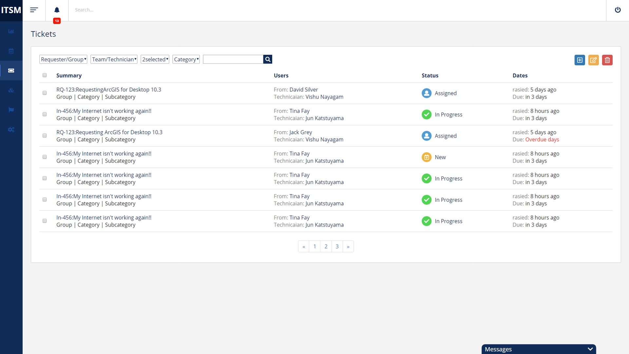Click the Status column header
629x354 pixels.
point(430,75)
